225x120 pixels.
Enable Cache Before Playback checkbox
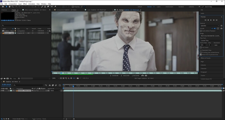(x=201, y=31)
